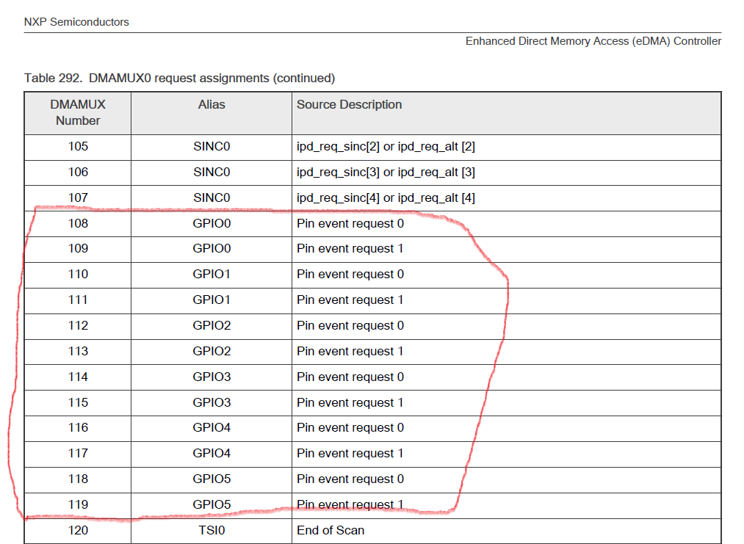Select DMAMUX number 119 cell
The height and width of the screenshot is (544, 744).
pyautogui.click(x=76, y=504)
